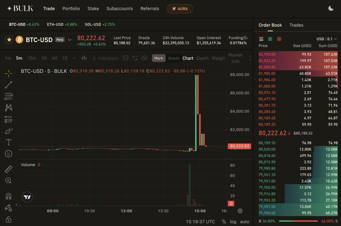
Task: Toggle log scale mode
Action: point(233,221)
